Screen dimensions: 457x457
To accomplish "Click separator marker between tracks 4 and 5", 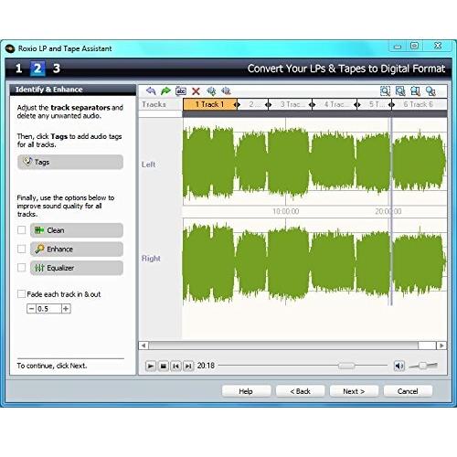I will [x=357, y=105].
